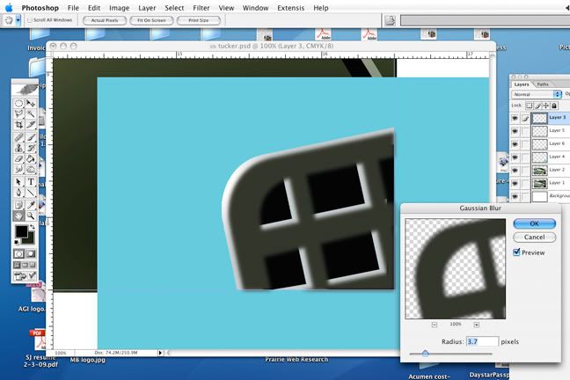Viewport: 570px width, 380px height.
Task: Hide the Background layer eye icon
Action: 515,196
